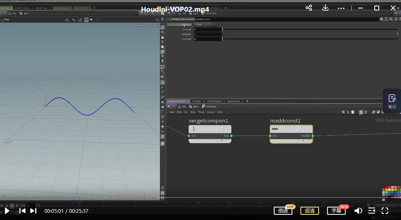Play the Houdini-VOP02 video
Screen dimensions: 401x220
click(x=7, y=211)
